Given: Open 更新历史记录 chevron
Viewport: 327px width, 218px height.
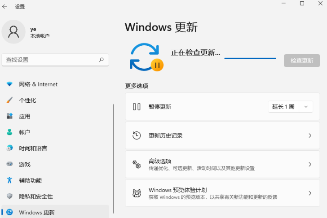Looking at the screenshot, I should click(310, 135).
